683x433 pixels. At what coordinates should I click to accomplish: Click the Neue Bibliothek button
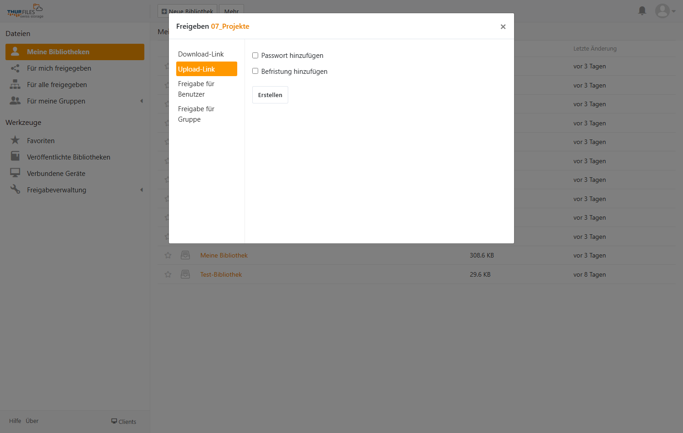(187, 11)
